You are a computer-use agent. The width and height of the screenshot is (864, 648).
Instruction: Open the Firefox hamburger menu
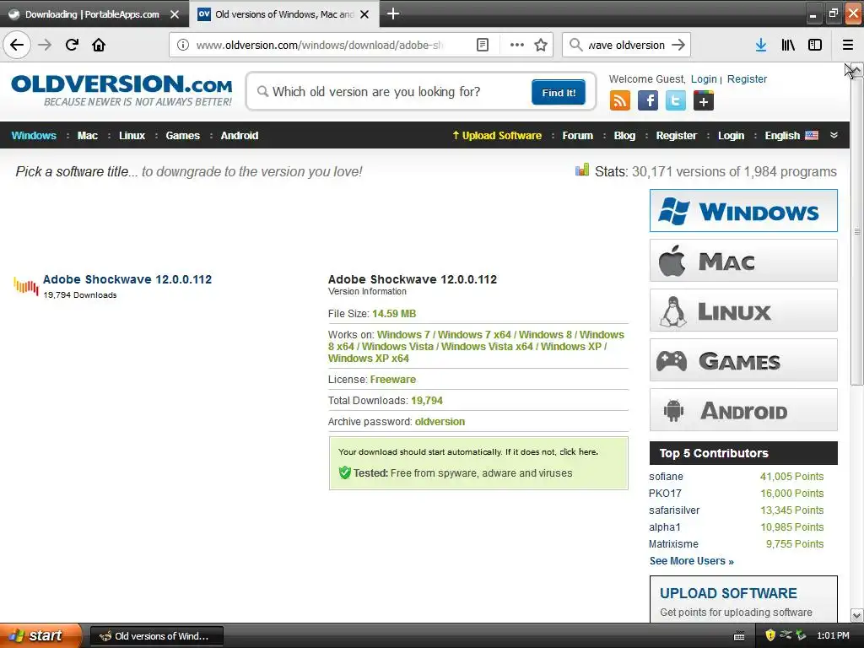pyautogui.click(x=847, y=45)
